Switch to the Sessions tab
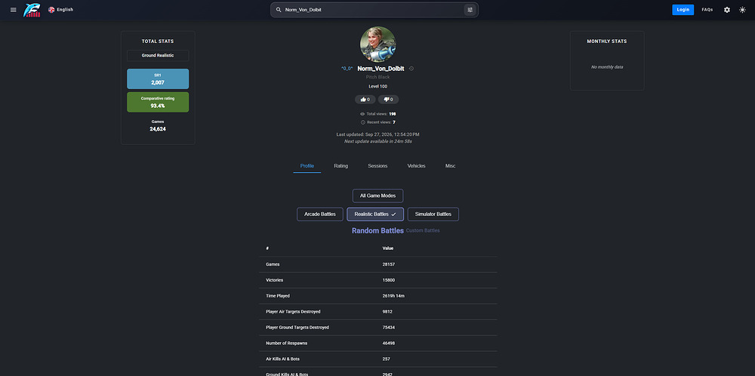 377,165
